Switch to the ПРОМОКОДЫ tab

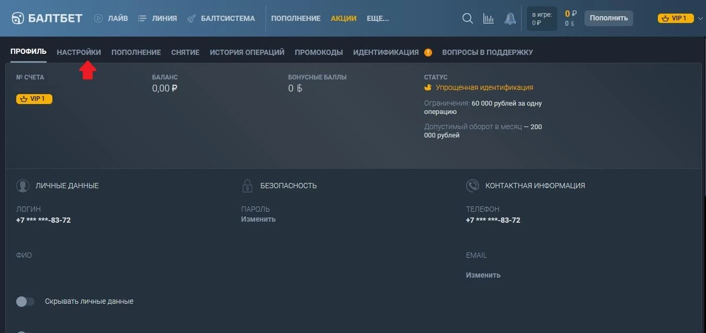pos(319,52)
